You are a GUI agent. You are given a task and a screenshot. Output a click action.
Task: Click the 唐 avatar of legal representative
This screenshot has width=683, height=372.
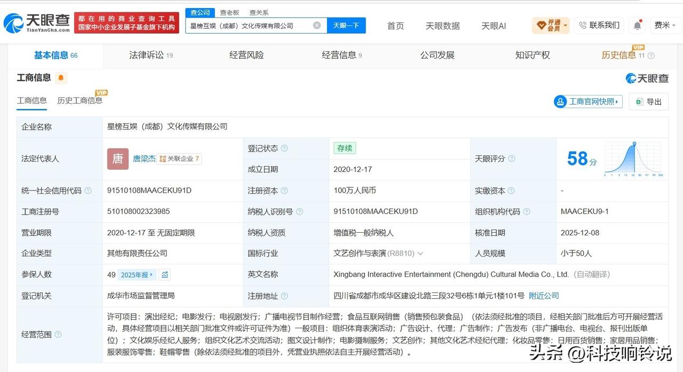pos(118,159)
